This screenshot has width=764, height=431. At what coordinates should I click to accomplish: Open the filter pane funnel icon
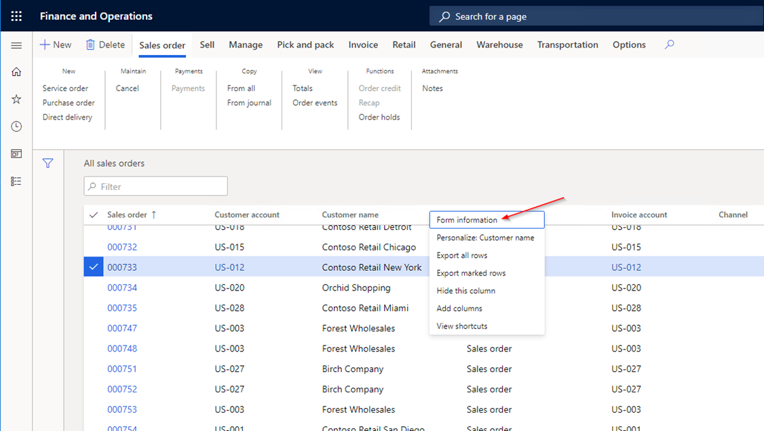[47, 164]
